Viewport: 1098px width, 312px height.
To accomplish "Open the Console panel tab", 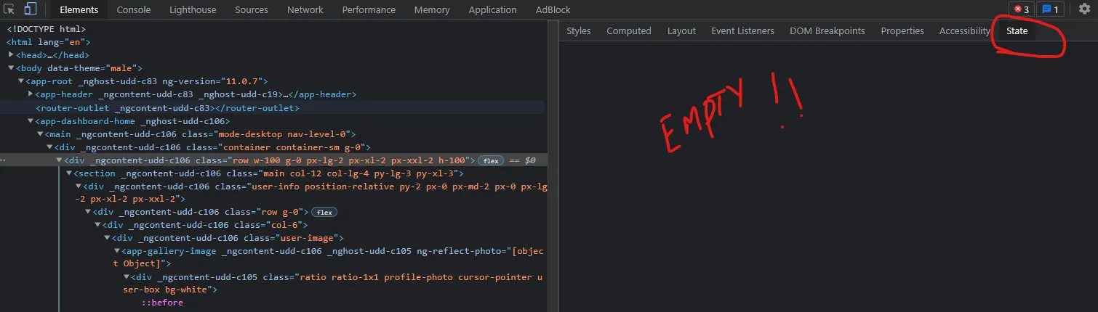I will (x=134, y=9).
